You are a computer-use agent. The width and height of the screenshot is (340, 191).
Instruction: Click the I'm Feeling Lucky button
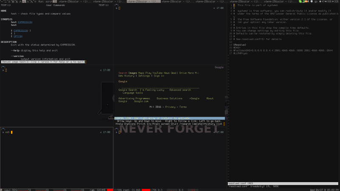pyautogui.click(x=152, y=90)
